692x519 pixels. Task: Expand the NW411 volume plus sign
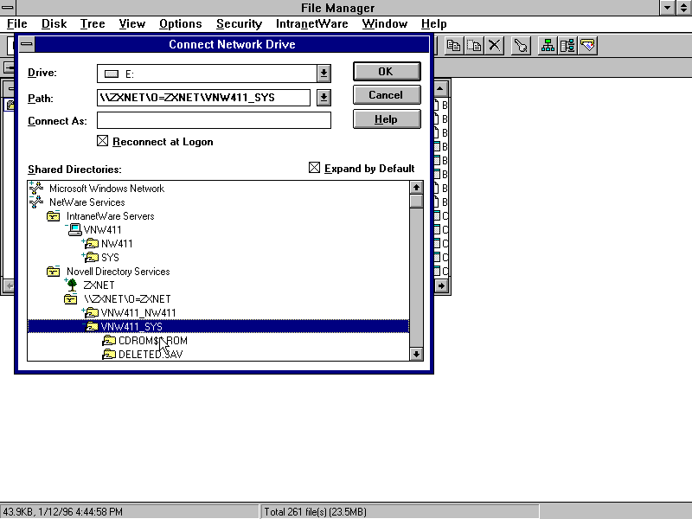[83, 241]
